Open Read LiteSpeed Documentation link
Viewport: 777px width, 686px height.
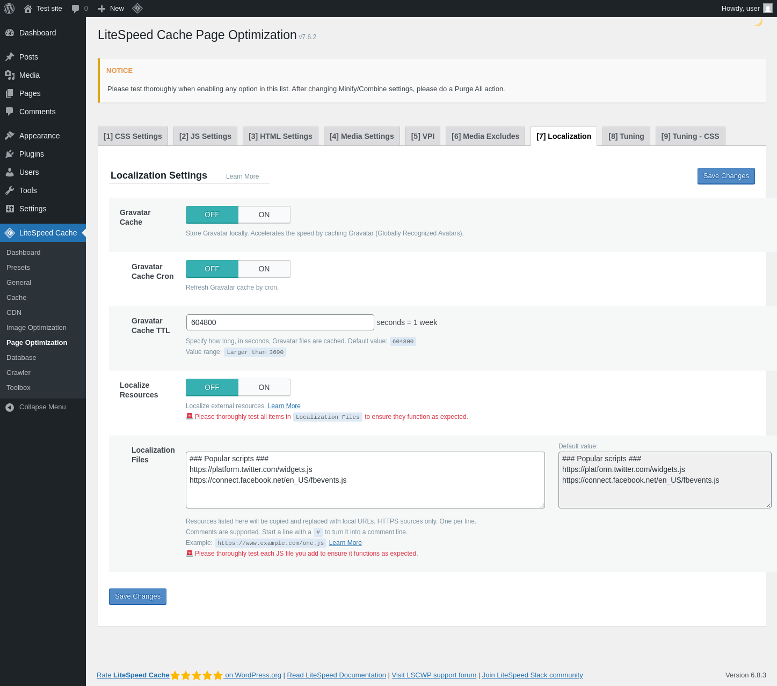click(x=336, y=675)
